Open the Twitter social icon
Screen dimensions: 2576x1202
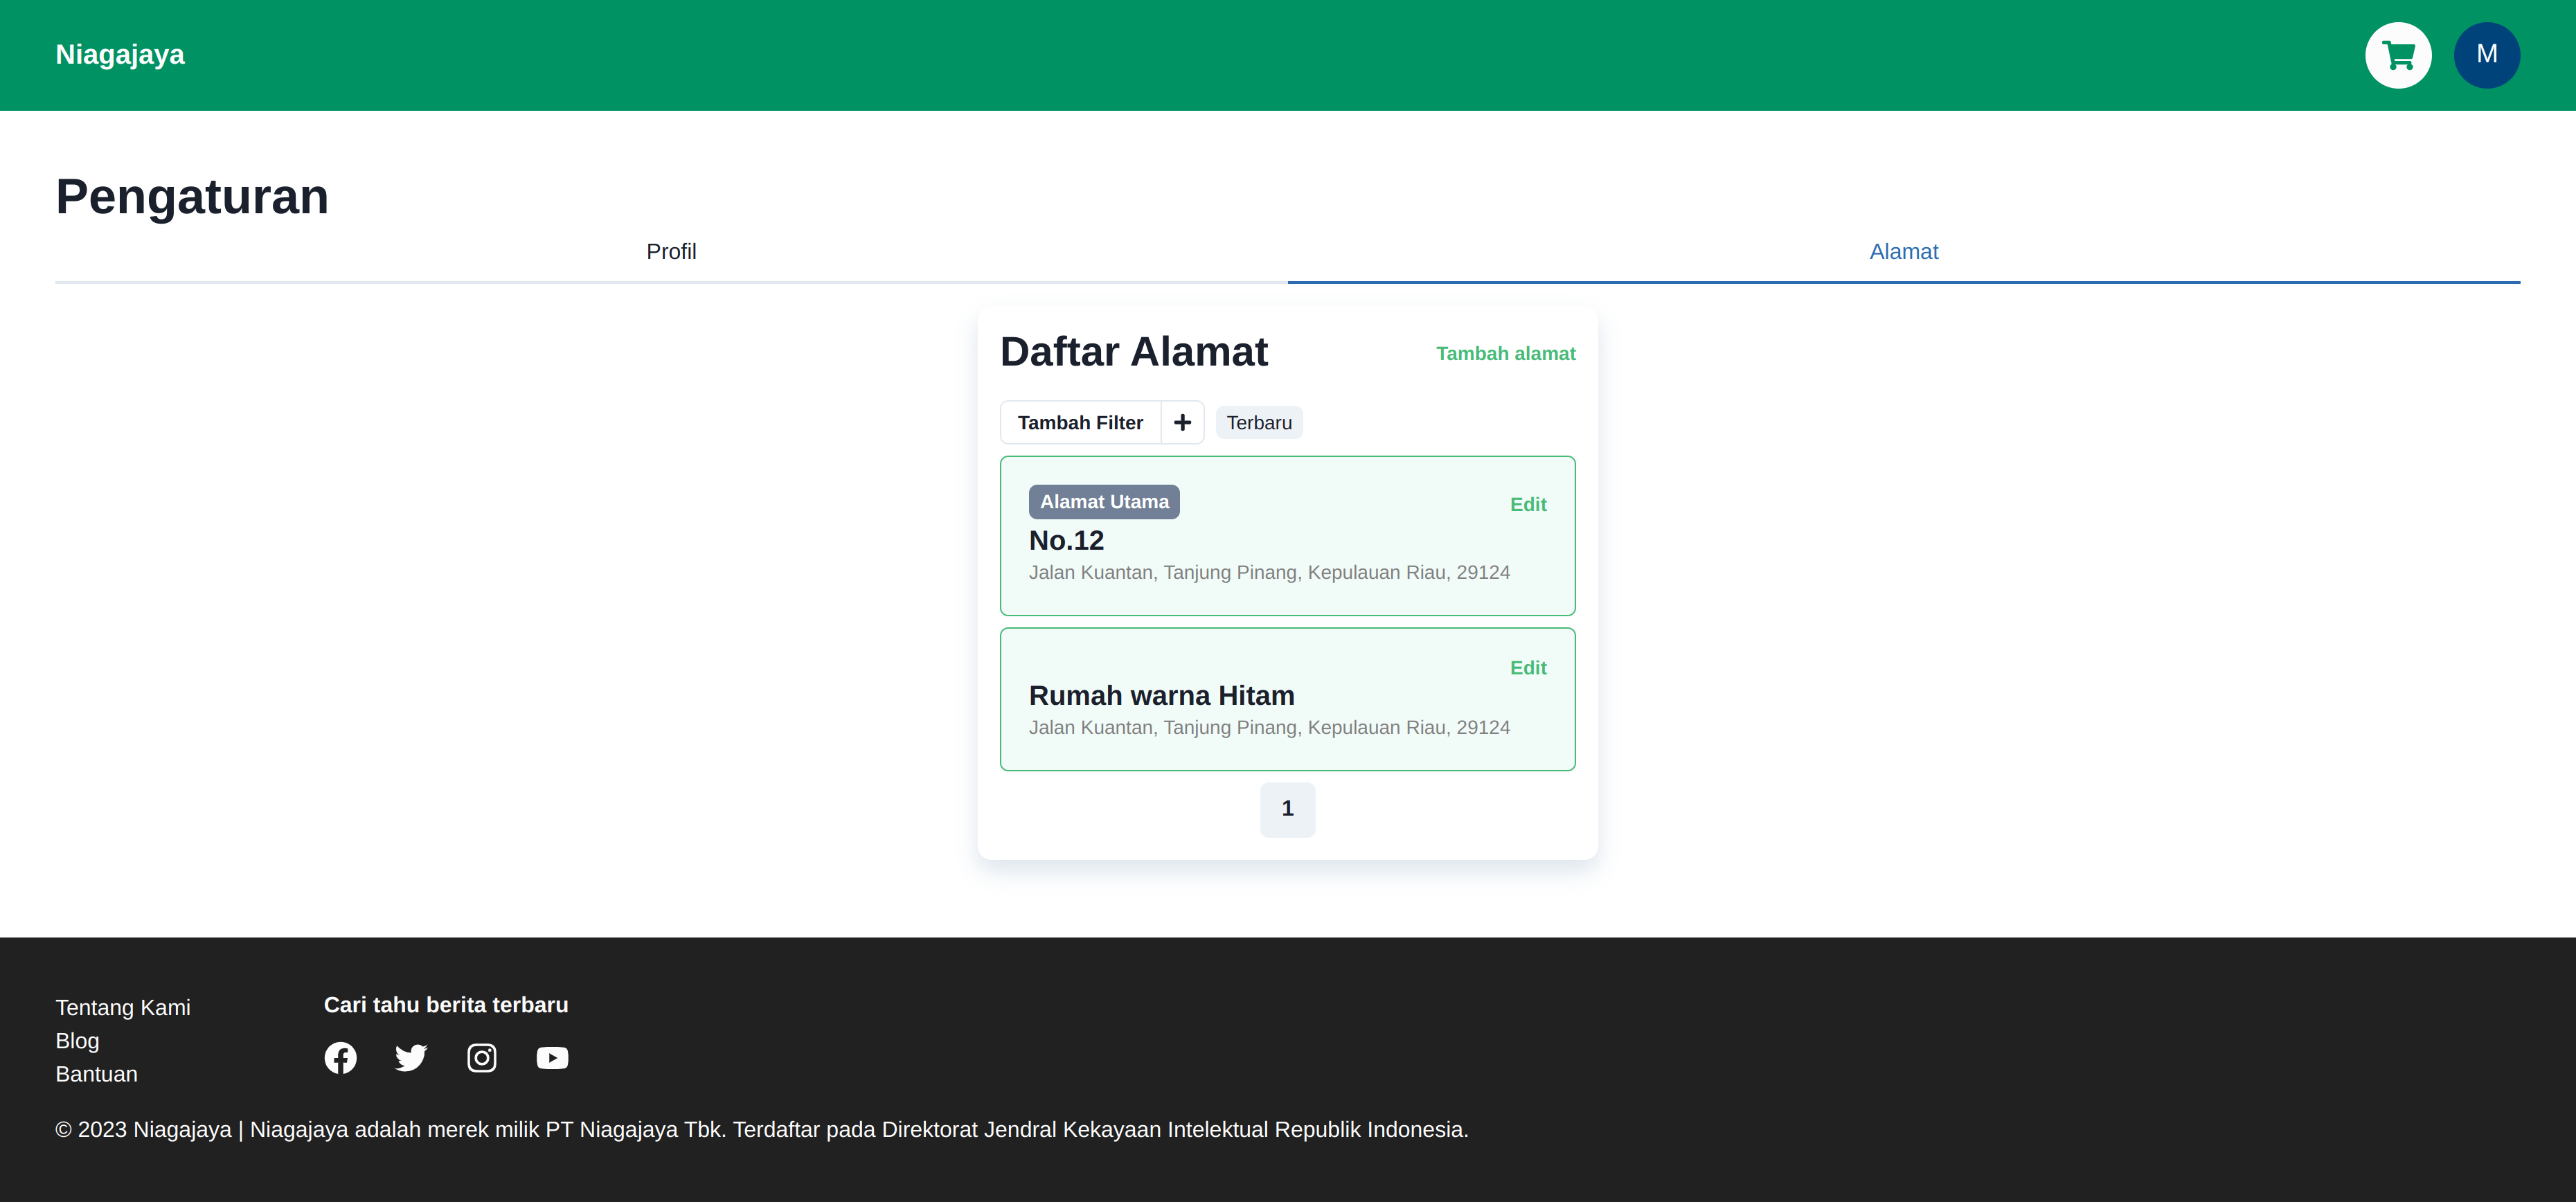tap(411, 1057)
